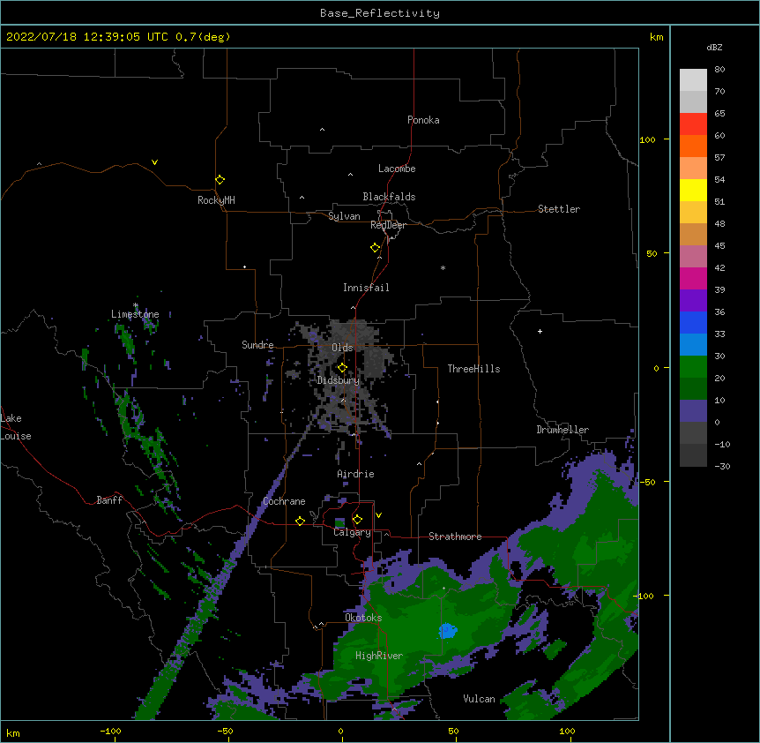The image size is (760, 743).
Task: Click the Base_Reflectivity title
Action: pos(380,13)
